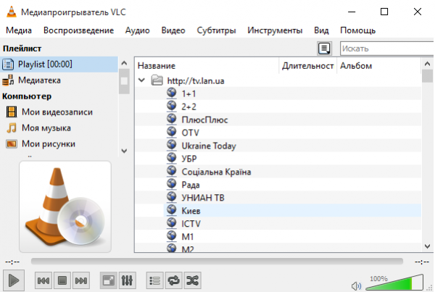The image size is (435, 292).
Task: Select the ICTV channel name
Action: click(x=191, y=224)
